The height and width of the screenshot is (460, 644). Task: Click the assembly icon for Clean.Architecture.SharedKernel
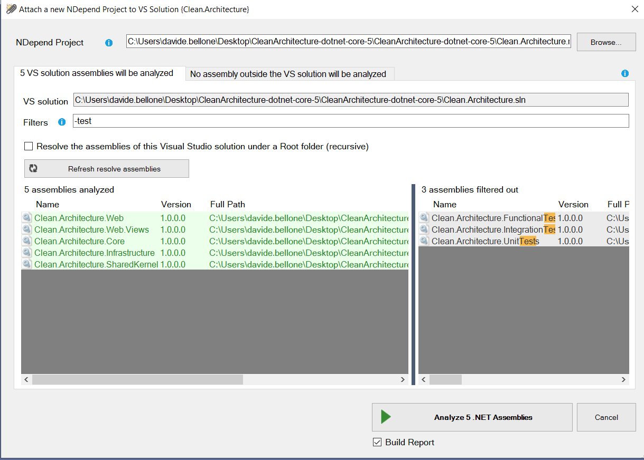[26, 264]
